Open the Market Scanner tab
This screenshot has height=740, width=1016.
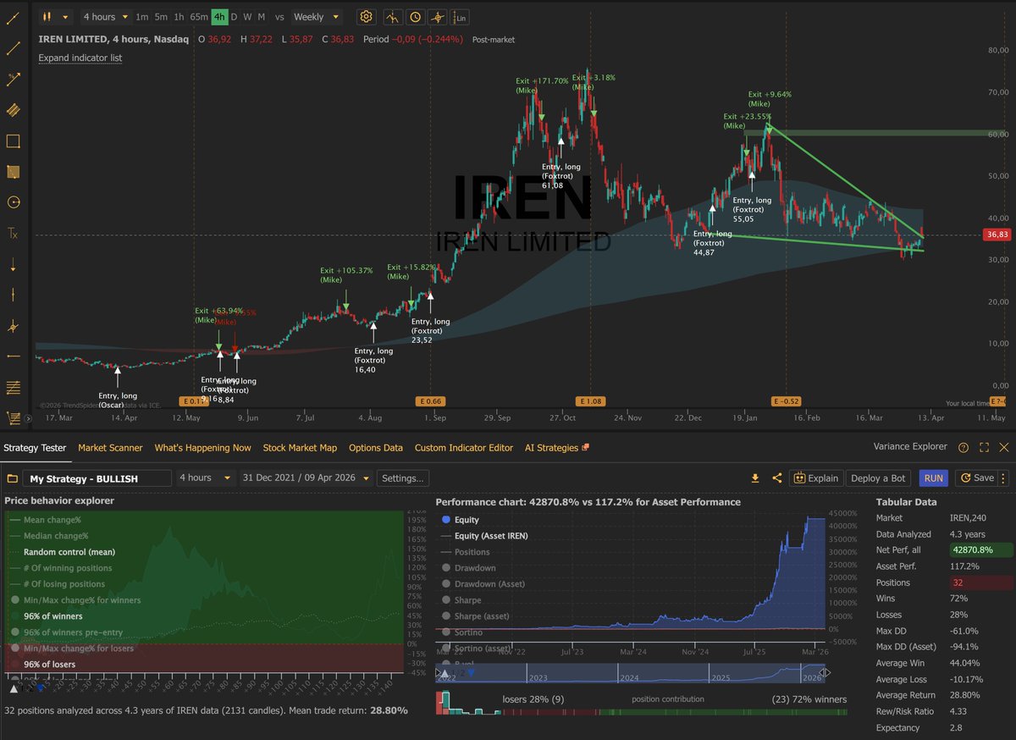(110, 448)
